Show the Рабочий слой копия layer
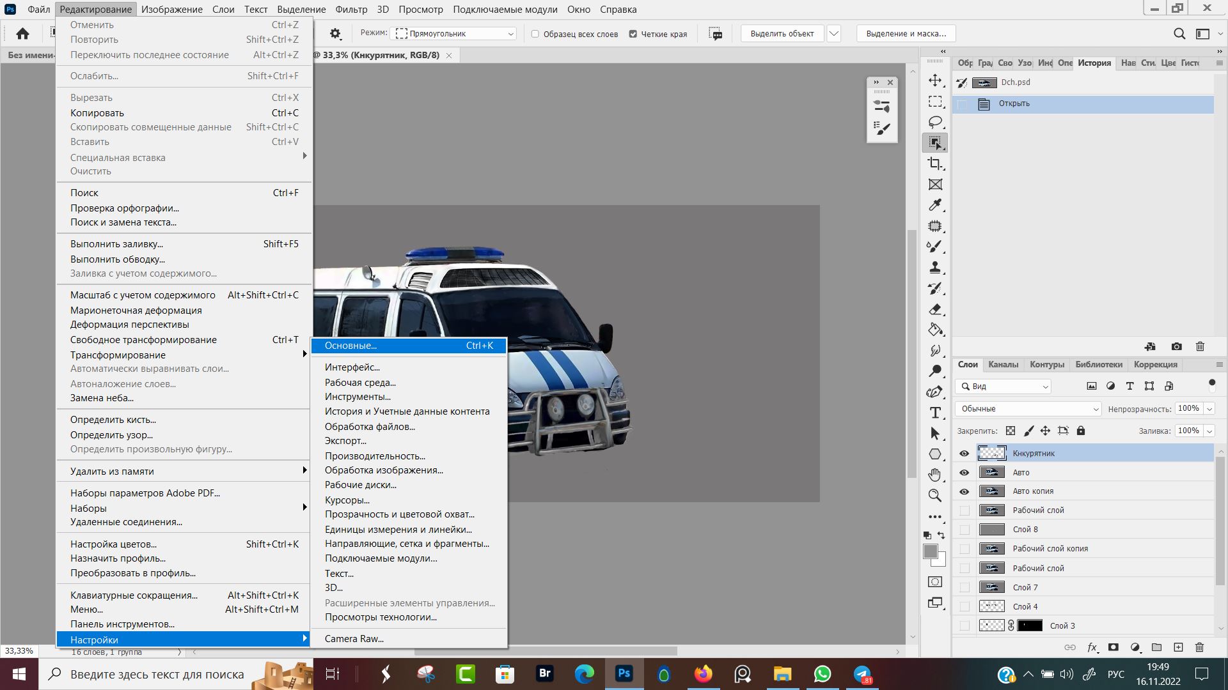1228x690 pixels. [x=964, y=549]
